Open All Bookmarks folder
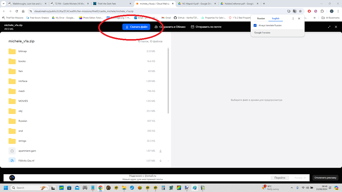This screenshot has width=342, height=192. tap(330, 18)
